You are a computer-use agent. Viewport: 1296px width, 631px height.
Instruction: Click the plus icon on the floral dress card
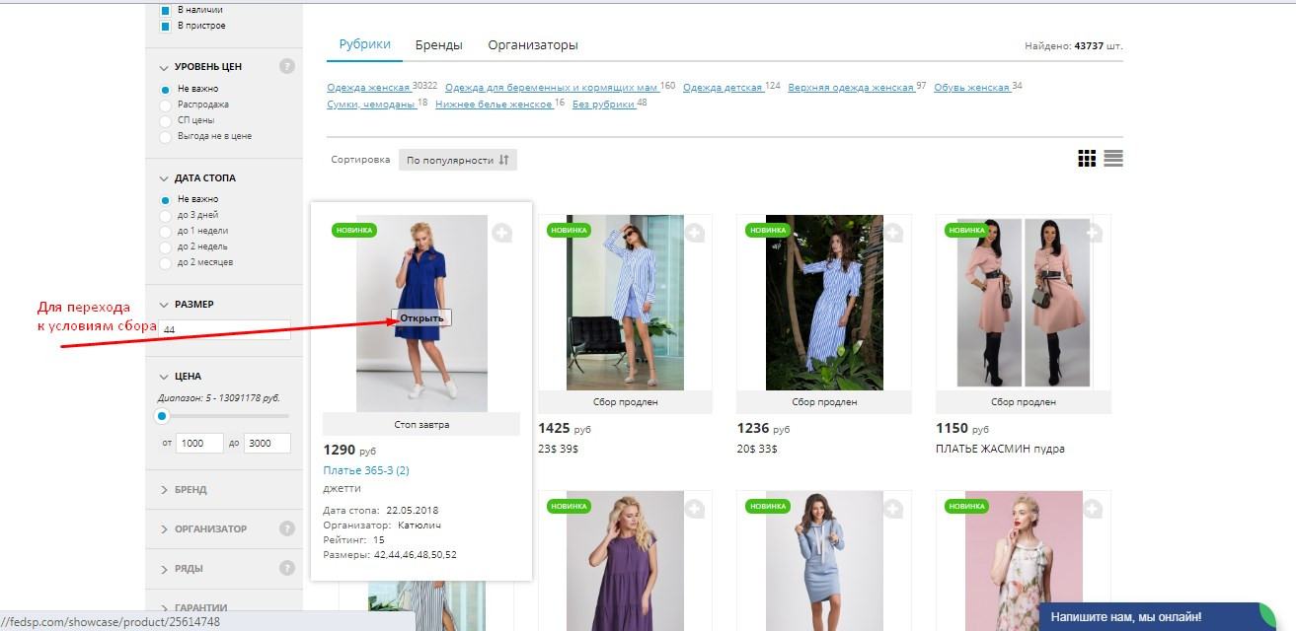[1093, 509]
